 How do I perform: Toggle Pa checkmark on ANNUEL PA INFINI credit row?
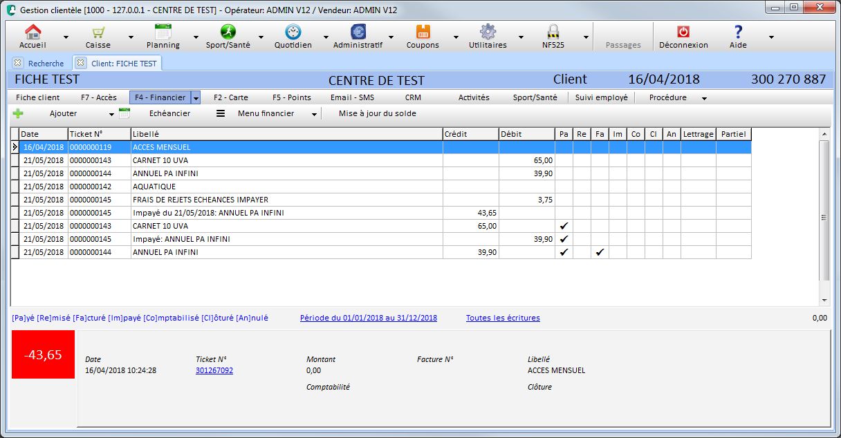[564, 252]
